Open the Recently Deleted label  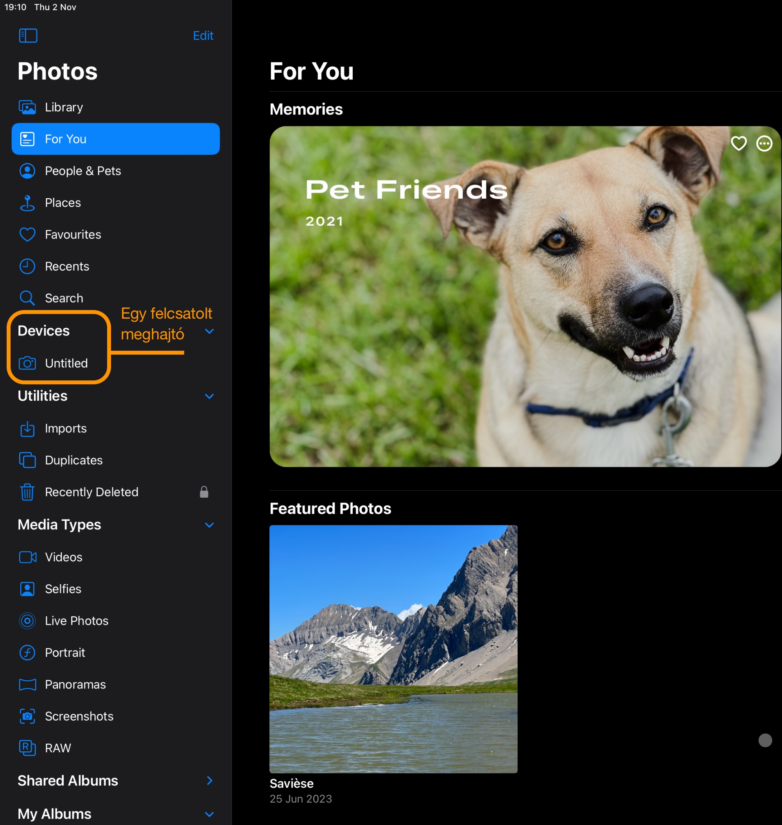coord(92,492)
